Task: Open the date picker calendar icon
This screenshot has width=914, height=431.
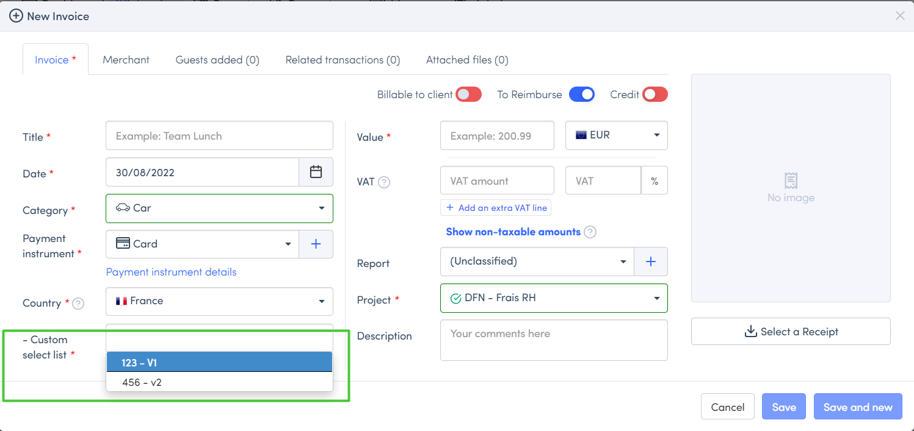Action: (316, 172)
